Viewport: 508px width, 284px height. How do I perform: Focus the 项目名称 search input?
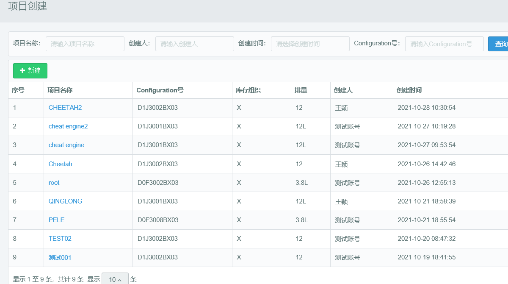(x=85, y=44)
